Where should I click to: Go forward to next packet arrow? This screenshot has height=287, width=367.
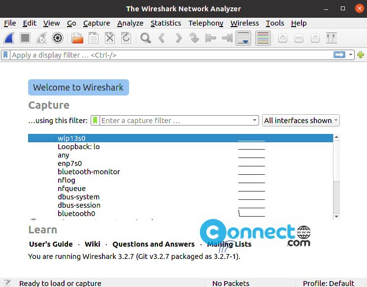pos(178,38)
